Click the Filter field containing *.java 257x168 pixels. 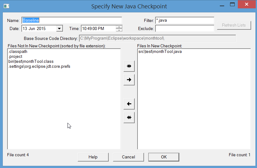pos(185,20)
